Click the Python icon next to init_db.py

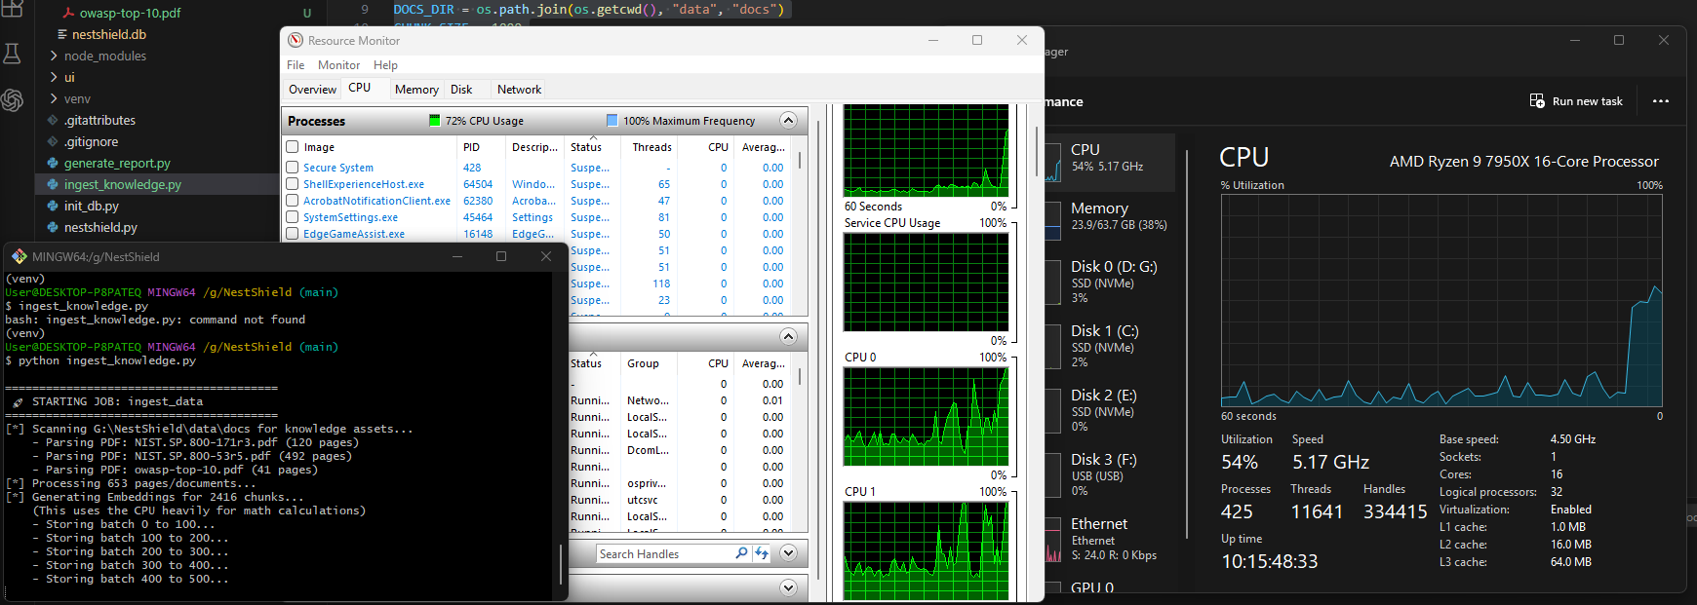click(53, 206)
